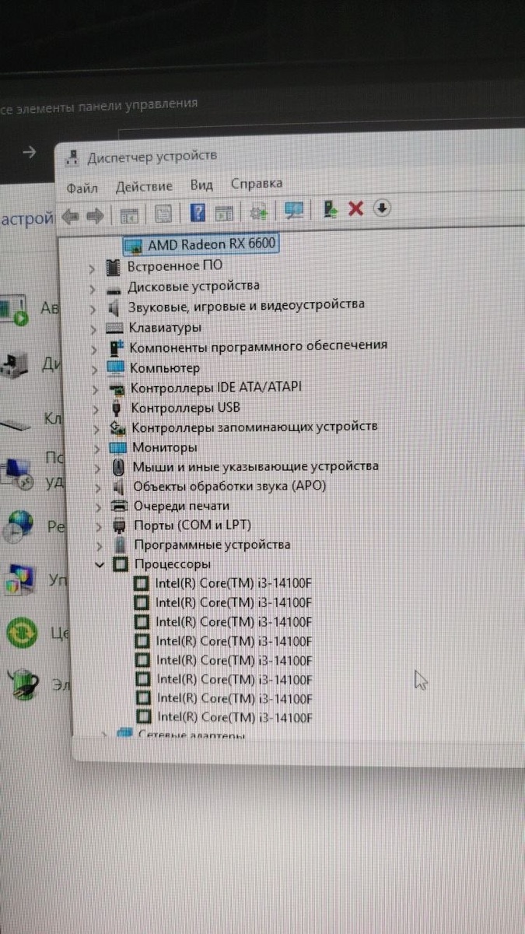Click the monitor icon beside Компьютер
The image size is (525, 934).
click(116, 367)
